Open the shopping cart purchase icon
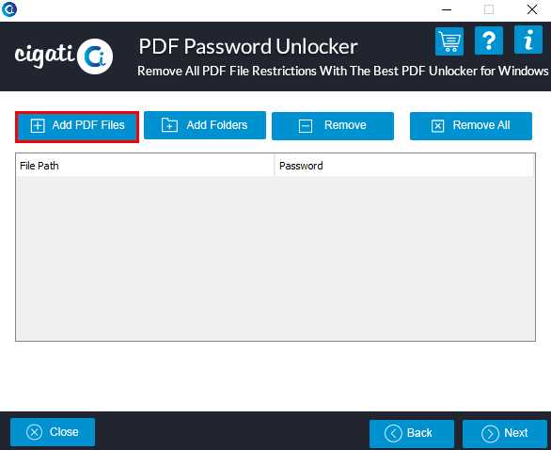 (449, 41)
